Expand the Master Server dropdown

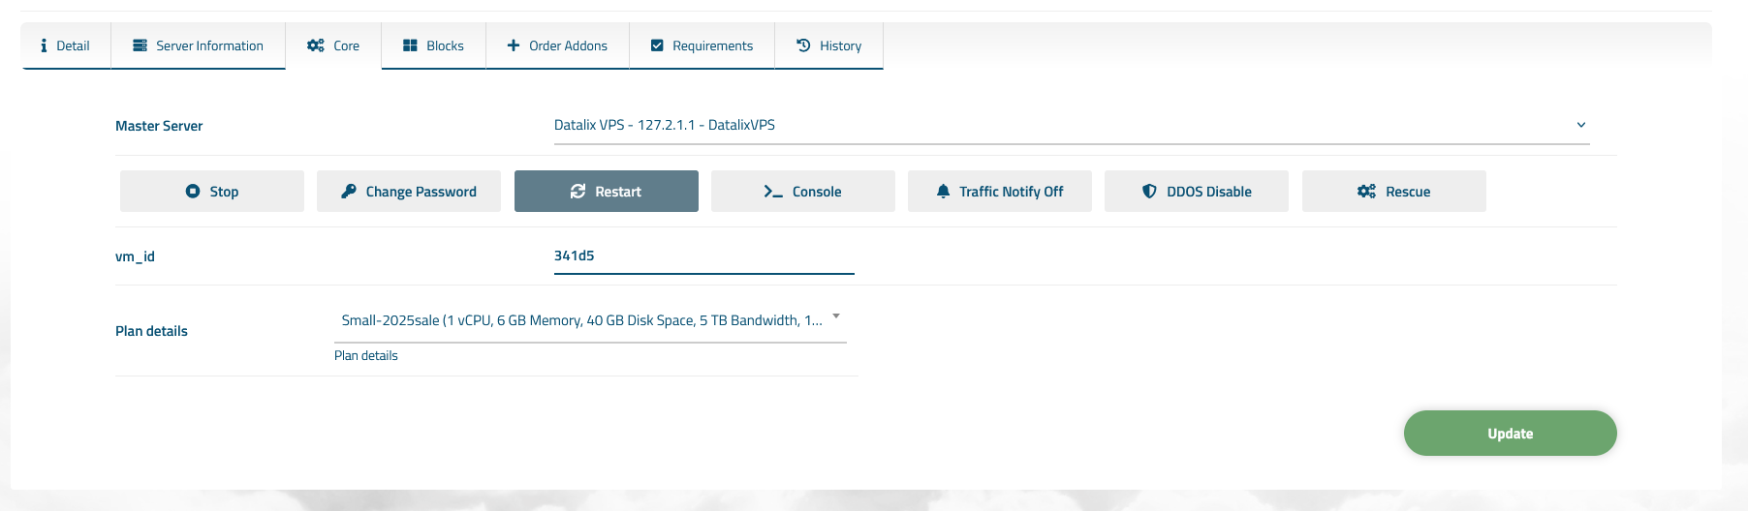point(1580,125)
